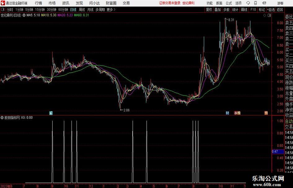Click the 预 marker icon on the chart
This screenshot has width=293, height=188.
266,113
